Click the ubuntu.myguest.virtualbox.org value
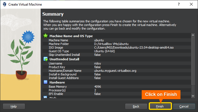Viewport: 198px width, 112px height. 115,71
